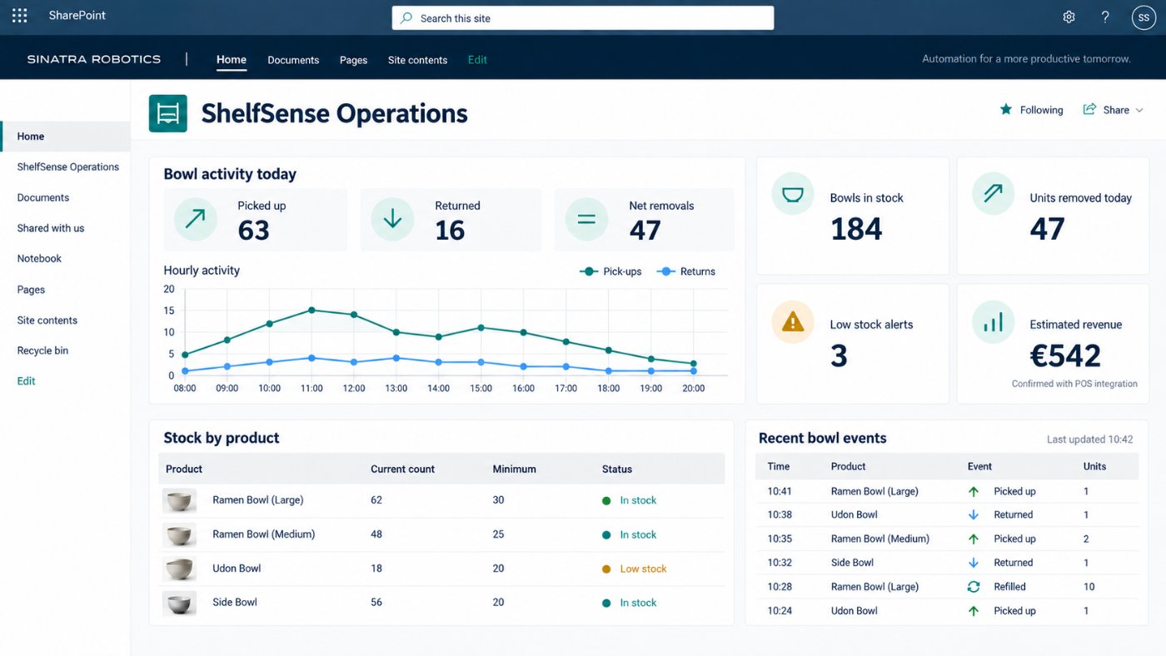Click the Units removed today arrow icon

coord(993,194)
